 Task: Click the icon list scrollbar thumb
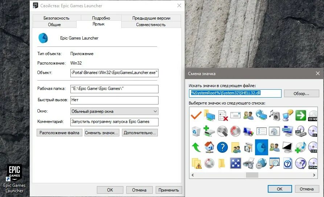click(x=252, y=175)
